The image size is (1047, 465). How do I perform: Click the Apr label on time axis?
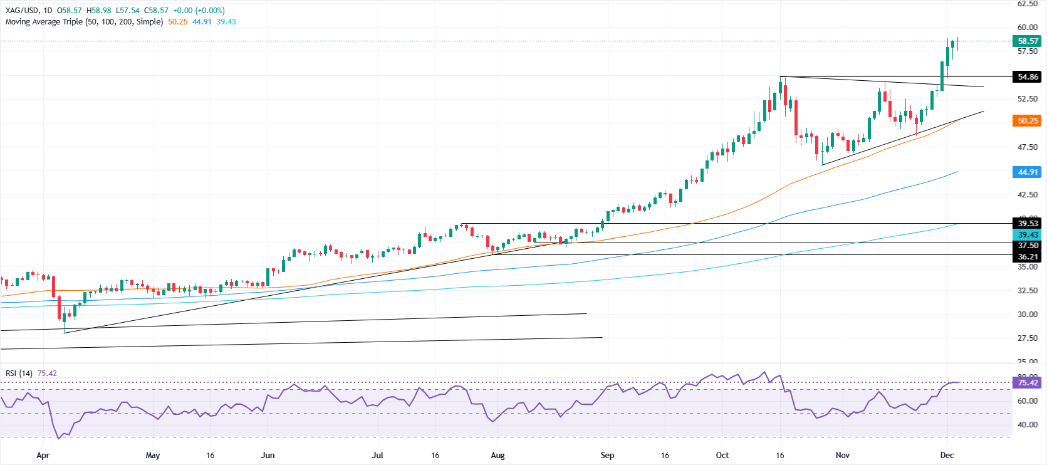tap(43, 456)
